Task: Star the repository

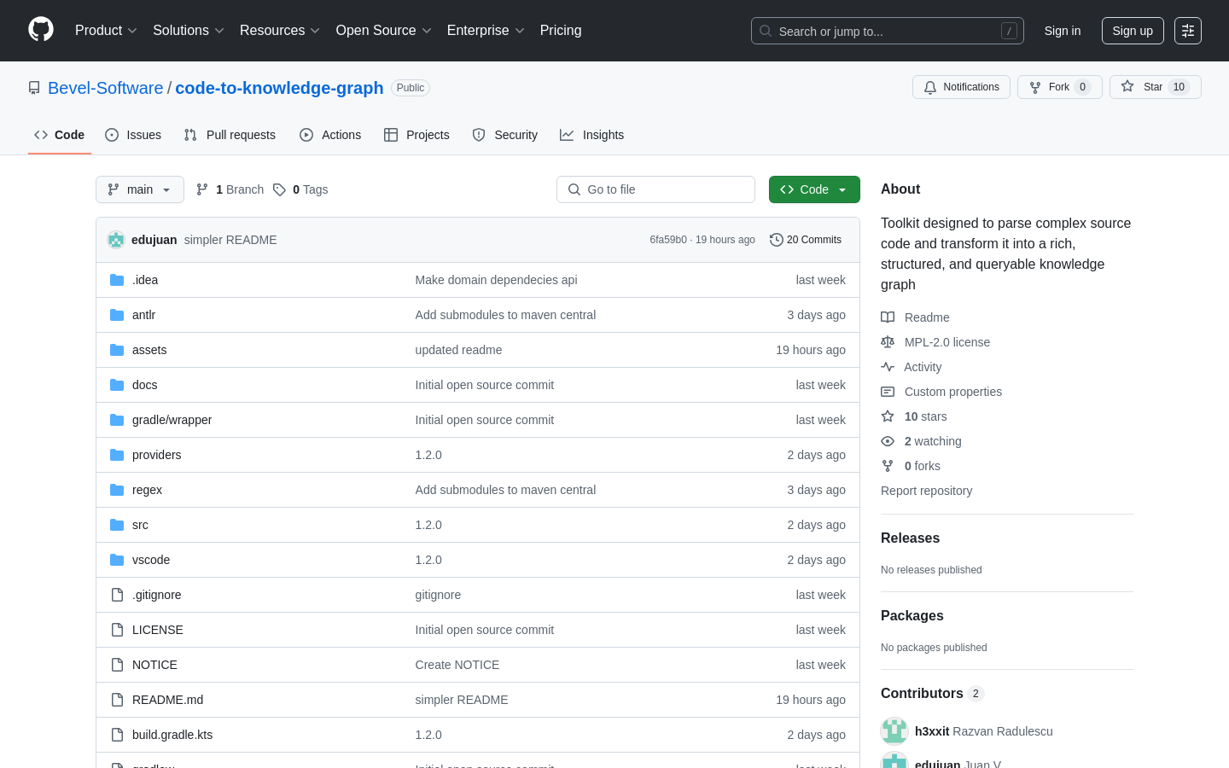Action: (x=1156, y=87)
